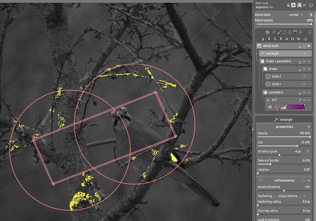The image size is (316, 221).
Task: Select the ellipse mask shape tool
Action: coord(290,32)
